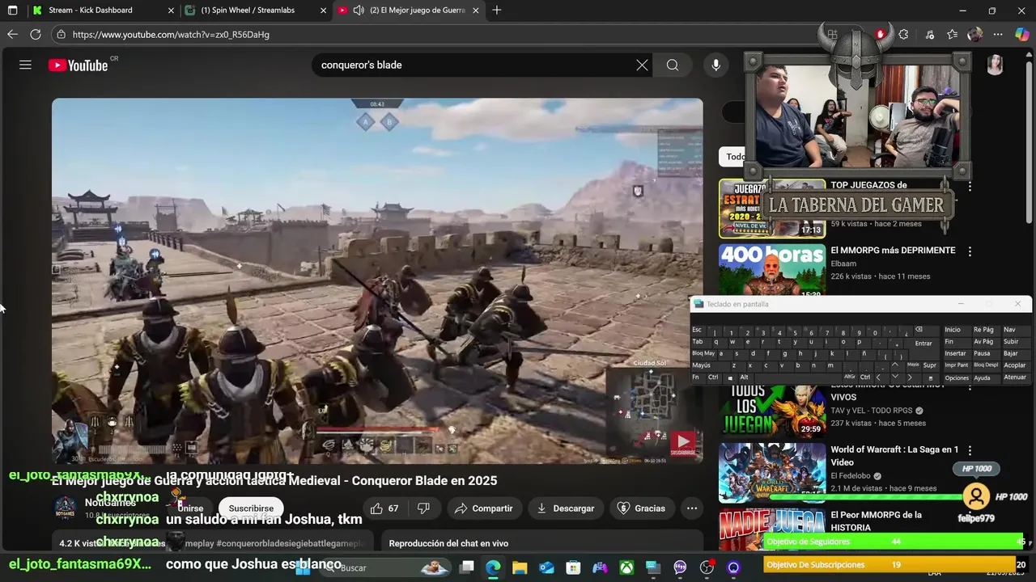Switch to Spin Wheel / Streamlabs tab
Viewport: 1036px width, 582px height.
pyautogui.click(x=256, y=11)
